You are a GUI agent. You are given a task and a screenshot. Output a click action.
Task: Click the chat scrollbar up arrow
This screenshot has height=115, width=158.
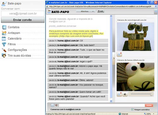point(111,16)
